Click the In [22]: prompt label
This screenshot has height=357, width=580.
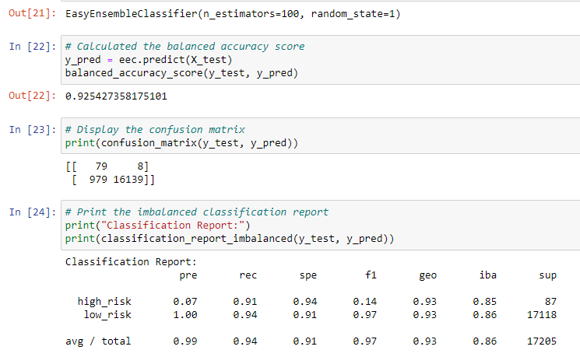coord(33,47)
